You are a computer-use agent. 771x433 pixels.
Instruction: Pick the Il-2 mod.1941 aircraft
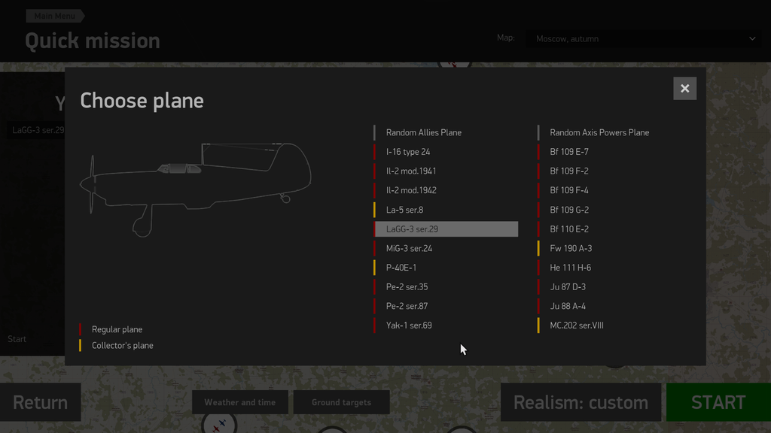coord(411,171)
